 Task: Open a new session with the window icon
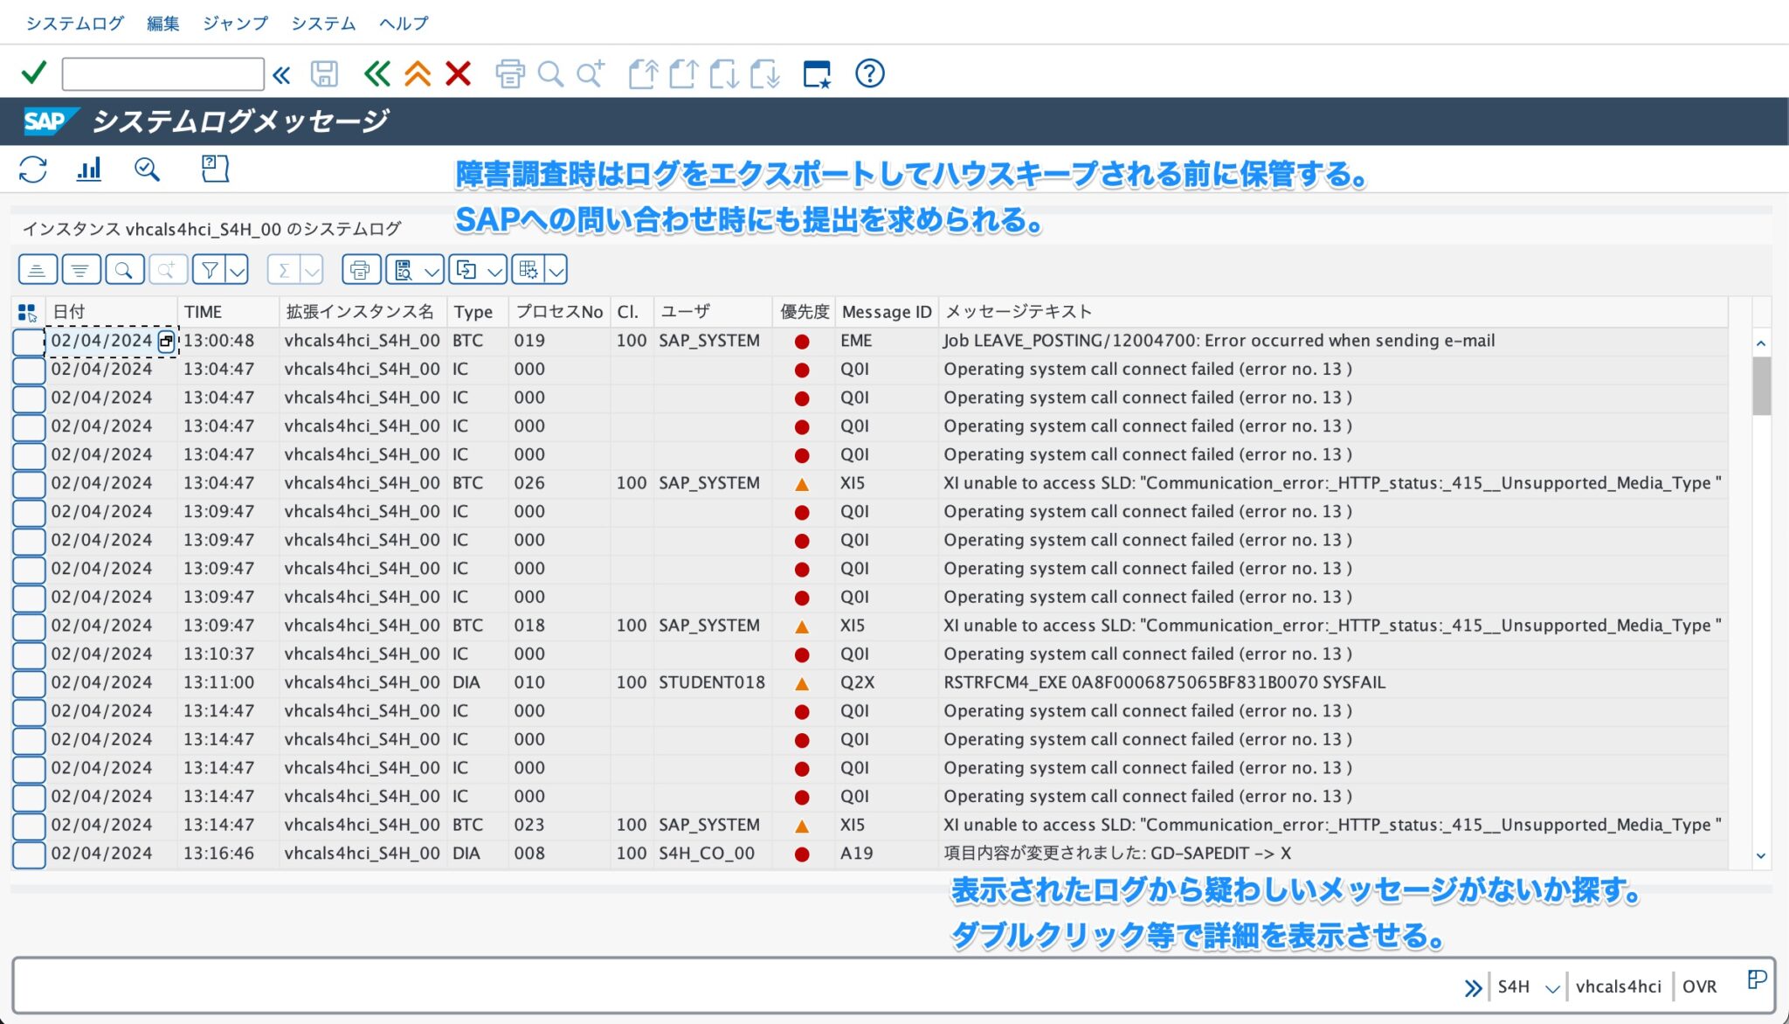click(817, 73)
